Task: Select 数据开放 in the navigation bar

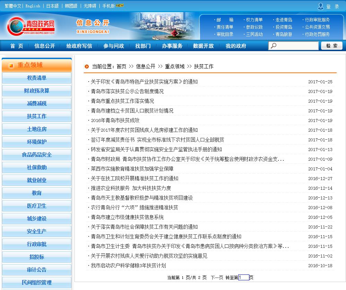Action: 203,46
